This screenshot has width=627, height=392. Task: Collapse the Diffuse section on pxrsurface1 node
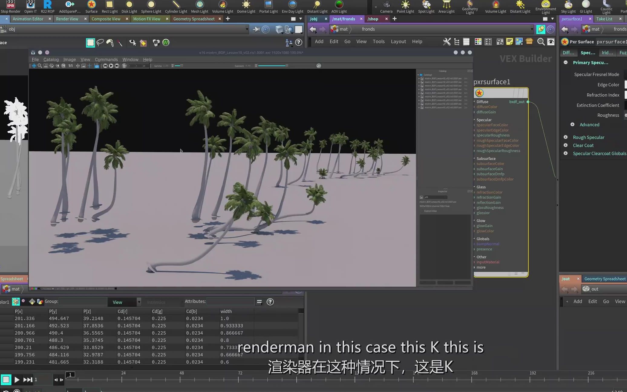(x=474, y=102)
